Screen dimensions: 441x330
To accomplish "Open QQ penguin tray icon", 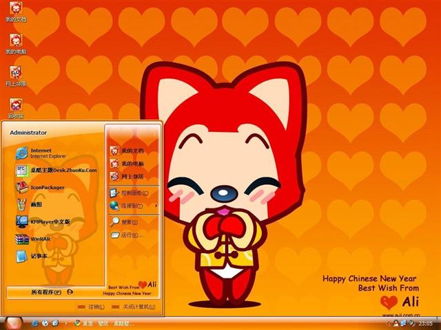I will (x=396, y=324).
